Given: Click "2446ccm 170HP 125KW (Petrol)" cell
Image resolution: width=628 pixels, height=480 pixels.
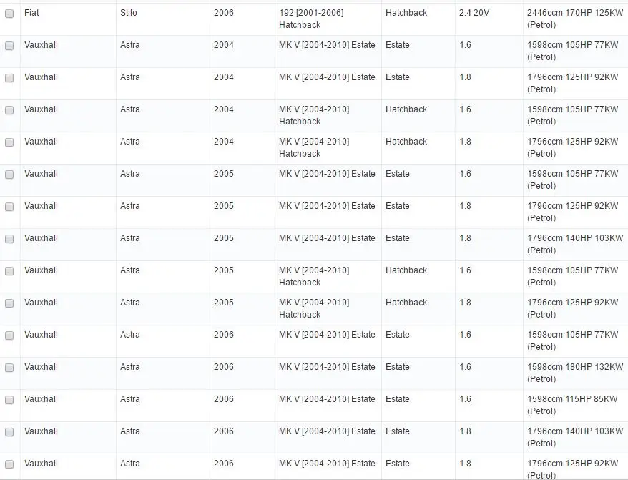Looking at the screenshot, I should pos(575,19).
